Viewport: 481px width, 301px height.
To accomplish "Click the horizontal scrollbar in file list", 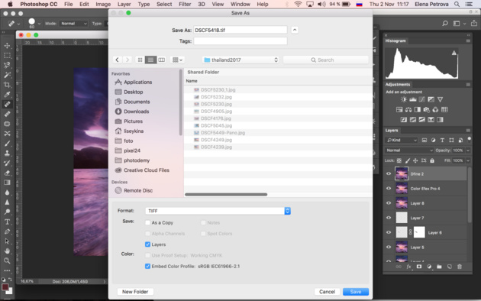I will pos(226,194).
